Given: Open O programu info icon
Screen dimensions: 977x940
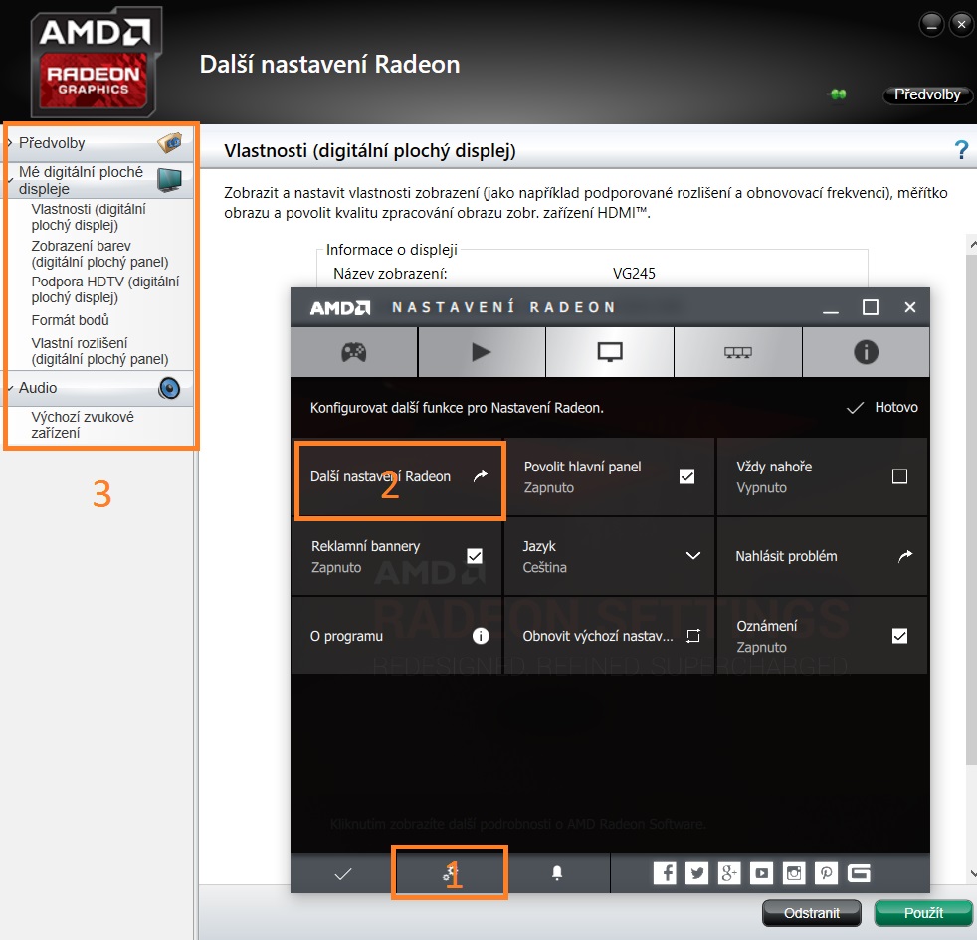Looking at the screenshot, I should pos(481,636).
